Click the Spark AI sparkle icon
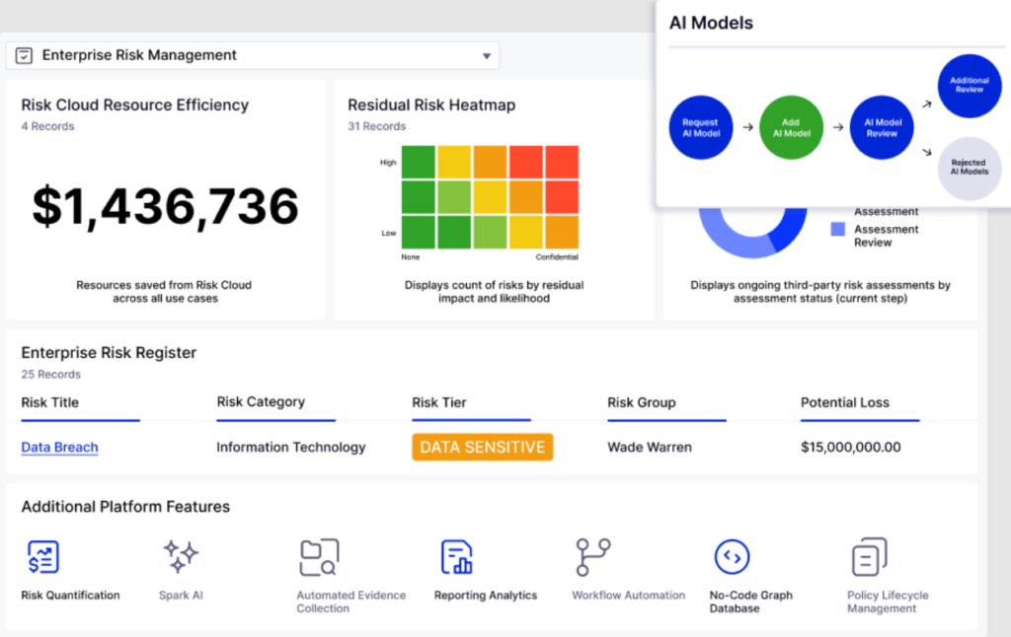 click(182, 557)
